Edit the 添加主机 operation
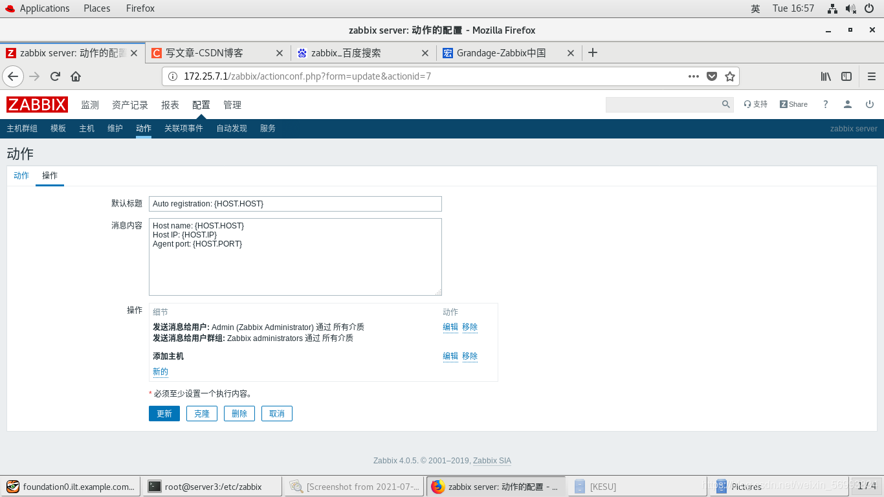The height and width of the screenshot is (497, 884). 450,357
